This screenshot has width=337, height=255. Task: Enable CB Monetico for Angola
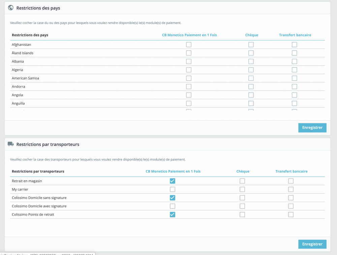[x=189, y=95]
